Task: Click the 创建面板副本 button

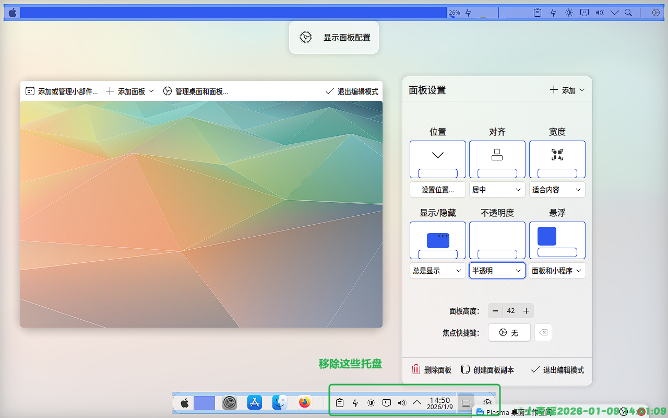Action: point(487,370)
